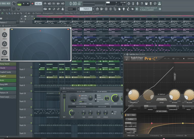
Task: Open Spreader plugin gear settings icon
Action: pyautogui.click(x=4, y=26)
